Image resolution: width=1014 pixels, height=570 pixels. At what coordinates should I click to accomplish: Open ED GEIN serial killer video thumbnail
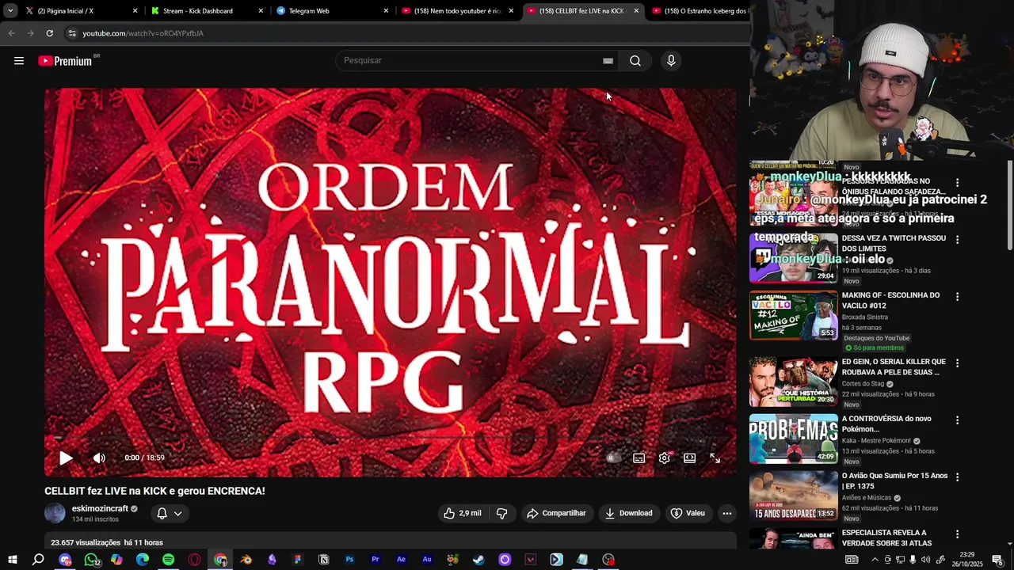pyautogui.click(x=794, y=382)
